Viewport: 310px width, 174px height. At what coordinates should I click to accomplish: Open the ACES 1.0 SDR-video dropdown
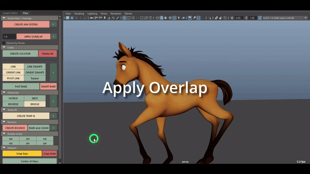pyautogui.click(x=285, y=18)
